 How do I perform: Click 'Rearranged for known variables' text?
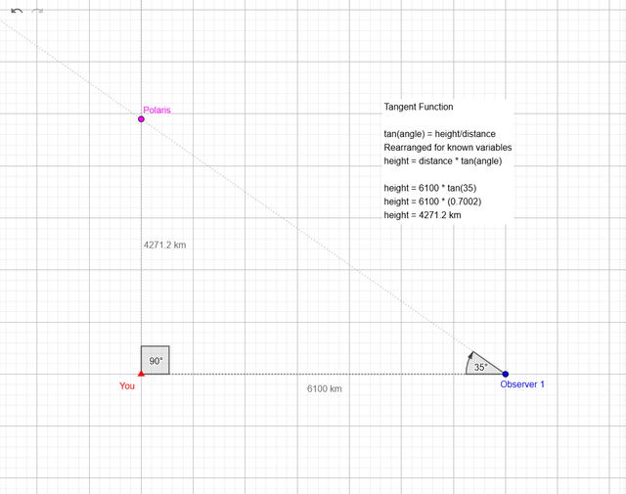[x=448, y=148]
